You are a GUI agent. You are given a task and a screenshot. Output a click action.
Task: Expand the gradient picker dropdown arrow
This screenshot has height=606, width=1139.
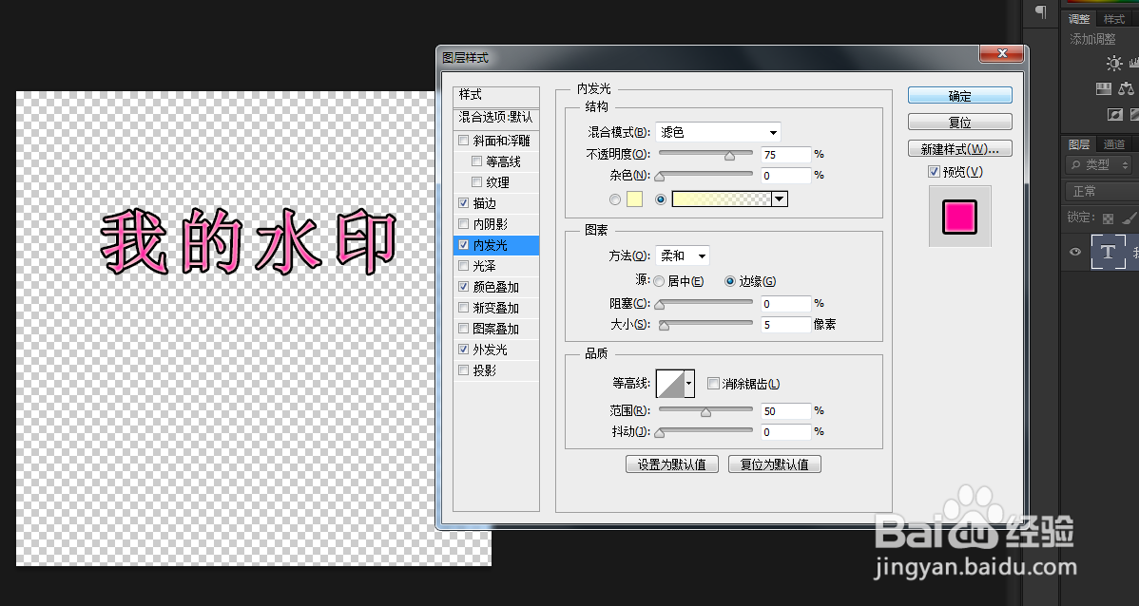(780, 199)
